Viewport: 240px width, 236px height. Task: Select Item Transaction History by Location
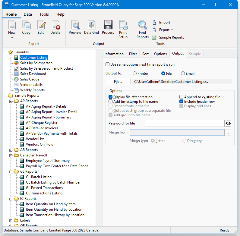coord(55,215)
